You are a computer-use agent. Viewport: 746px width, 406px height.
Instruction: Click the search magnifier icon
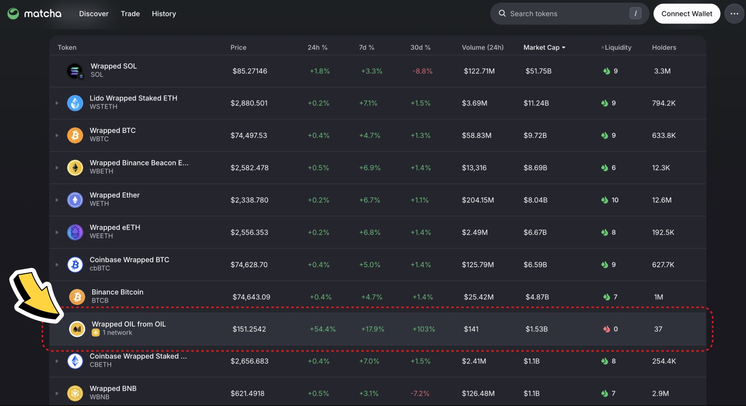(502, 14)
